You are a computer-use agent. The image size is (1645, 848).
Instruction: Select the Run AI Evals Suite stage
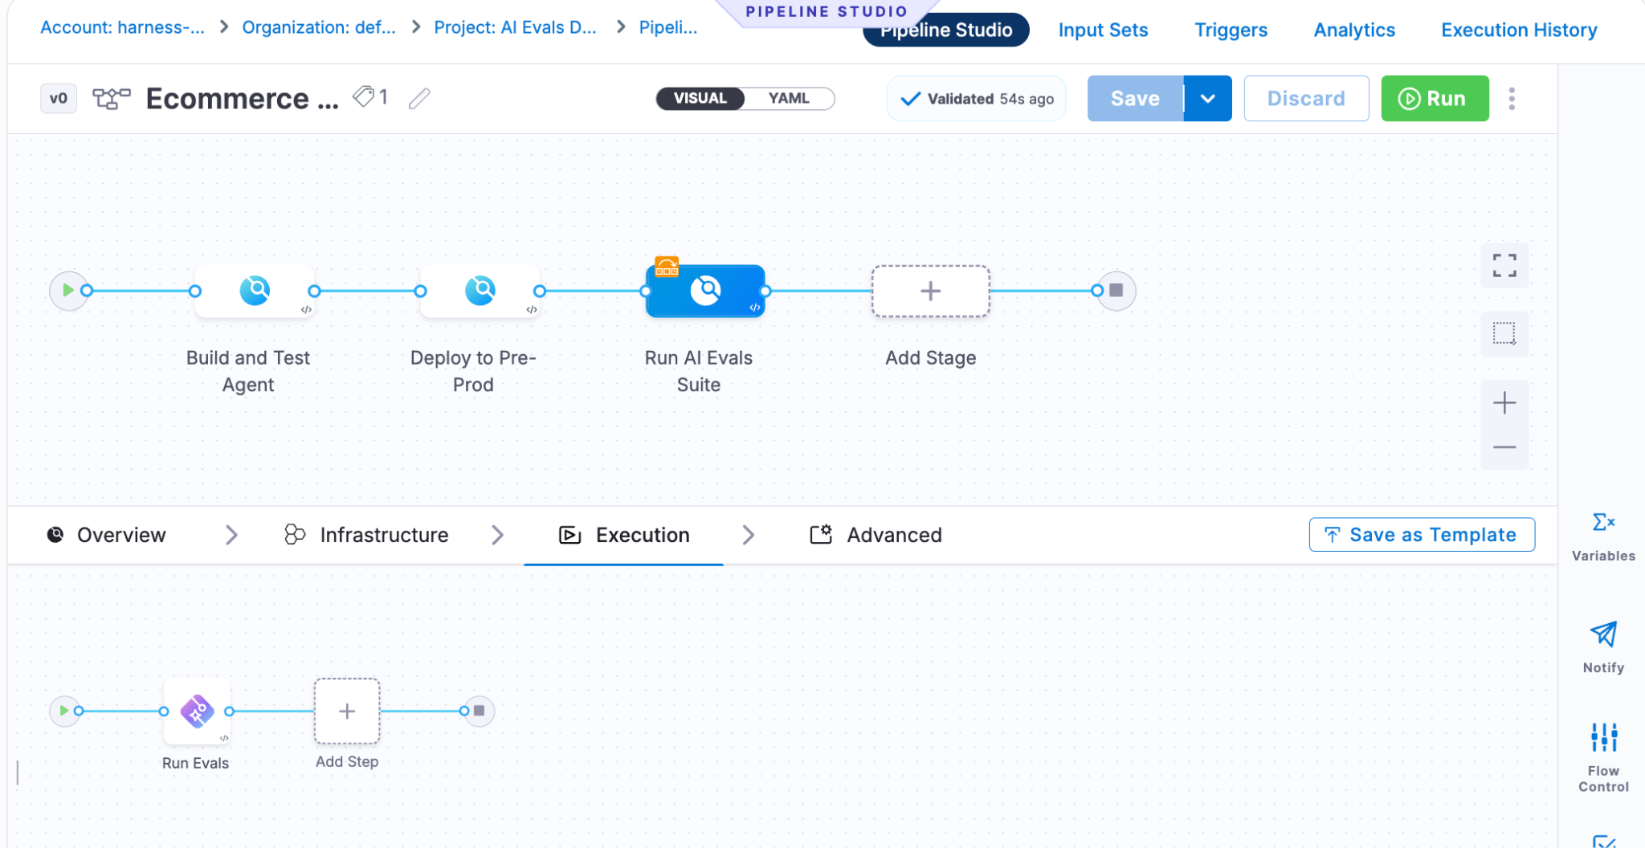point(705,291)
